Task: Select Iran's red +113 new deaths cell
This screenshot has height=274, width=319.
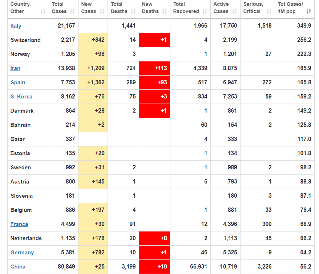Action: click(154, 68)
